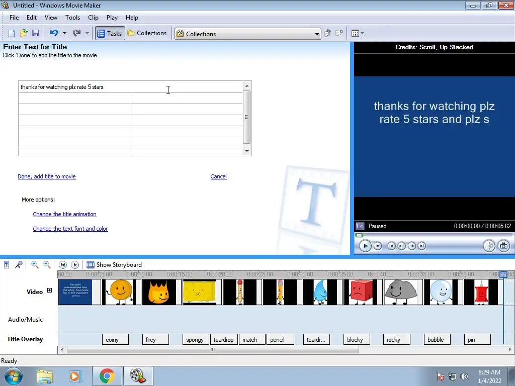
Task: Select the 'bubble' title overlay
Action: [x=437, y=340]
